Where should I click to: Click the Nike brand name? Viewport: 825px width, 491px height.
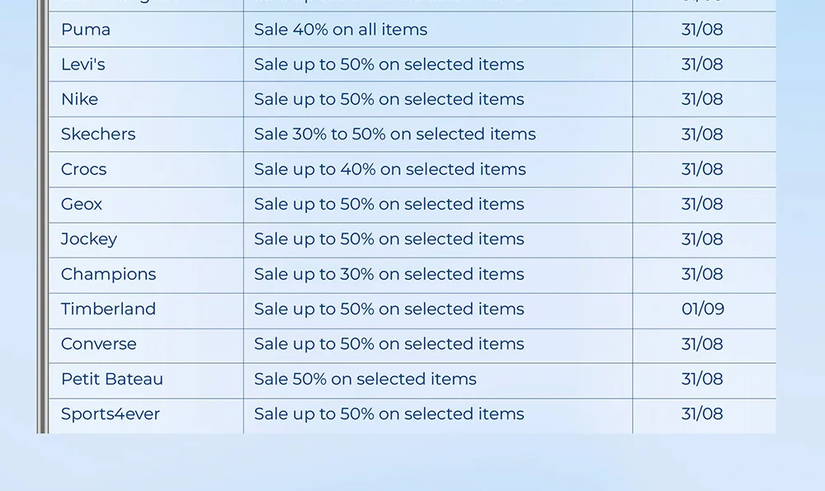79,99
